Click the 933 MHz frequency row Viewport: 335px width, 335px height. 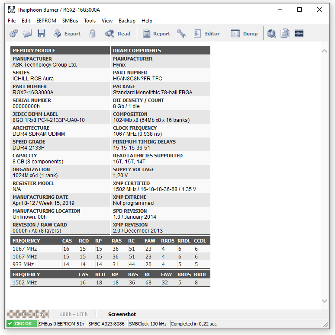(x=110, y=265)
